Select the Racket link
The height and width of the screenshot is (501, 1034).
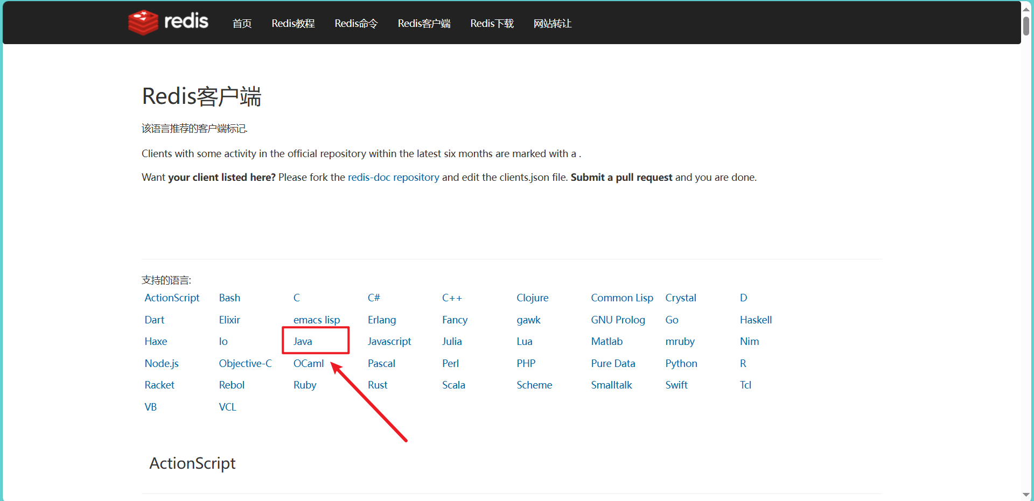(x=159, y=385)
